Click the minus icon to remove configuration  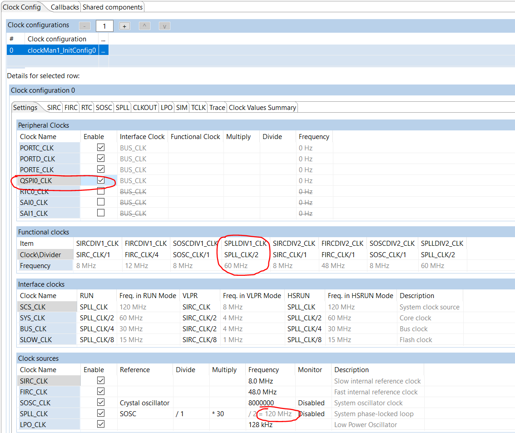click(x=84, y=26)
